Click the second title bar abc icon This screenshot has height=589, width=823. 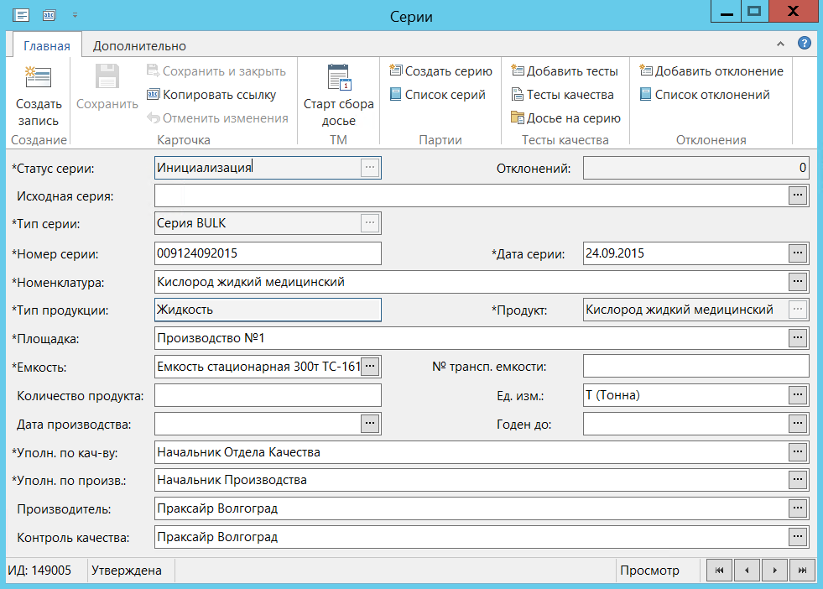(49, 15)
